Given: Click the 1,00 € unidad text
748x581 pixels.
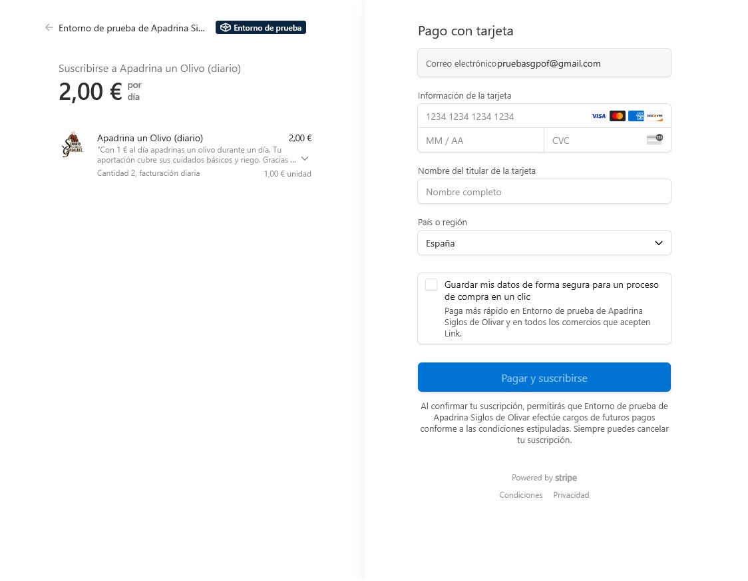Looking at the screenshot, I should (287, 174).
